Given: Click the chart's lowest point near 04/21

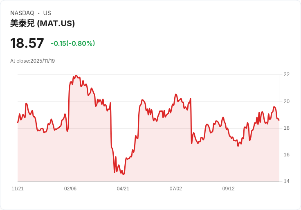Looking at the screenshot, I should click(124, 174).
